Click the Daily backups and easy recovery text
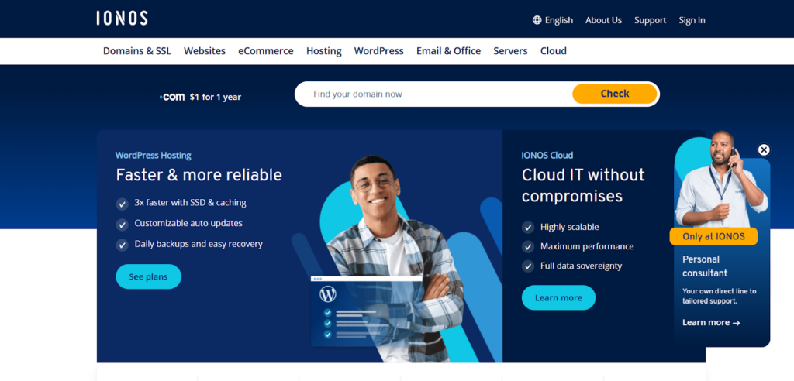The image size is (794, 381). 198,244
